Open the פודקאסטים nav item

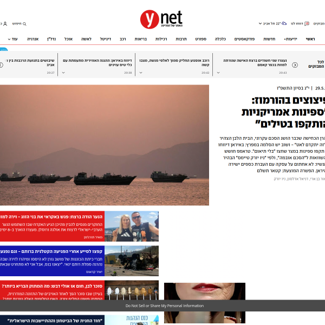coord(244,39)
